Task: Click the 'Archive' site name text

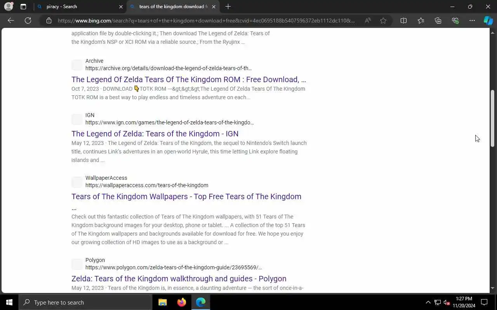Action: point(94,61)
